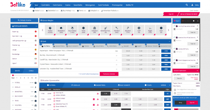Set time filter slider to 24

click(x=36, y=78)
